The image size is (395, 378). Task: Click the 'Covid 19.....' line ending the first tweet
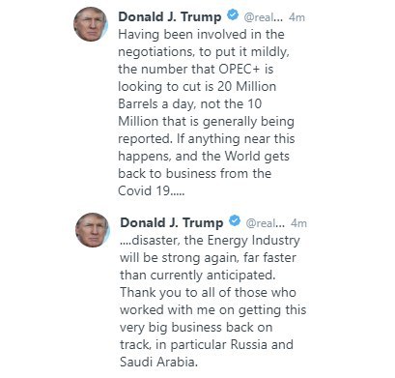coord(152,190)
